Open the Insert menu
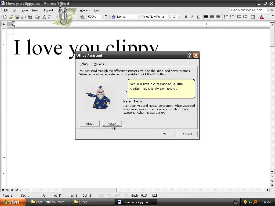This screenshot has width=275, height=206. tap(36, 10)
